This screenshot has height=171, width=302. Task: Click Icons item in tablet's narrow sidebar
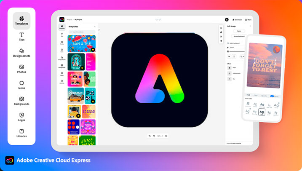coord(62,51)
